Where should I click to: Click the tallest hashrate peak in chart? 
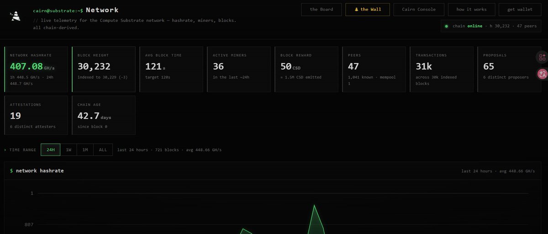[x=315, y=206]
